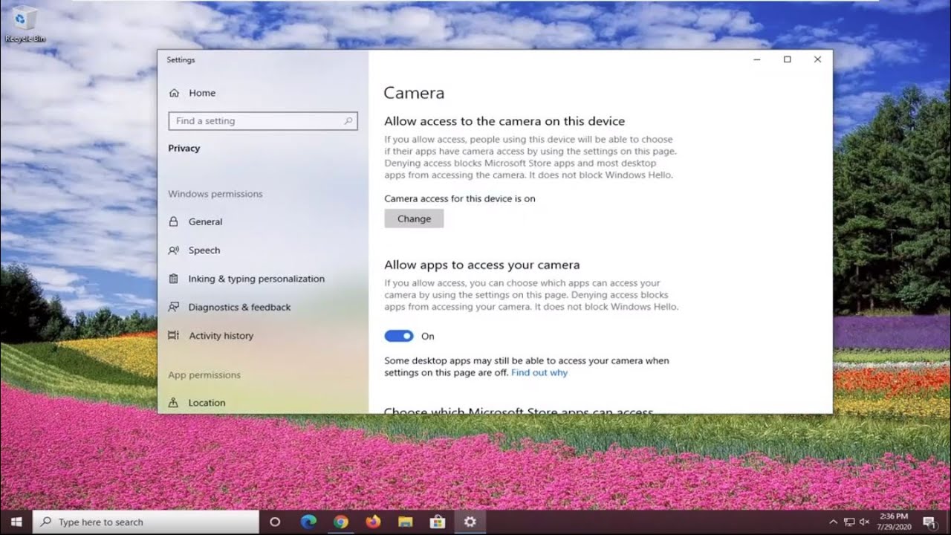951x535 pixels.
Task: Click the Location person icon
Action: 173,403
